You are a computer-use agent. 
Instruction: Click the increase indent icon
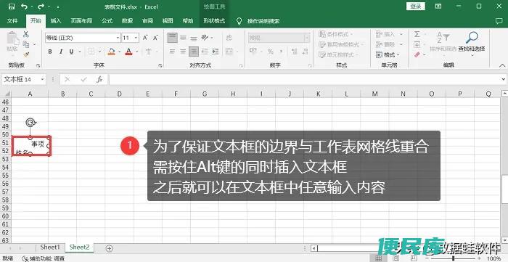coord(215,52)
